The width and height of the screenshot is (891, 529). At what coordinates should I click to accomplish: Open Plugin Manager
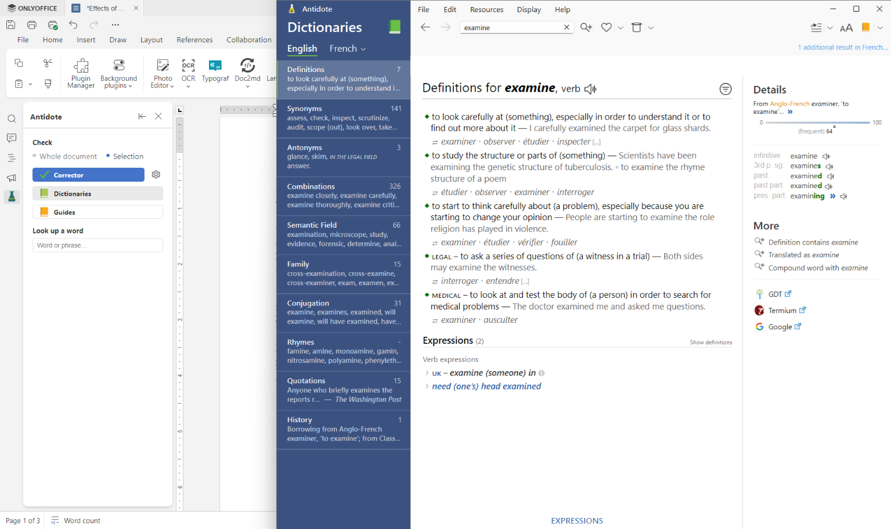(x=81, y=74)
